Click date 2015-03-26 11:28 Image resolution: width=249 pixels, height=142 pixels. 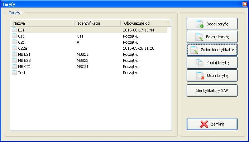point(139,48)
